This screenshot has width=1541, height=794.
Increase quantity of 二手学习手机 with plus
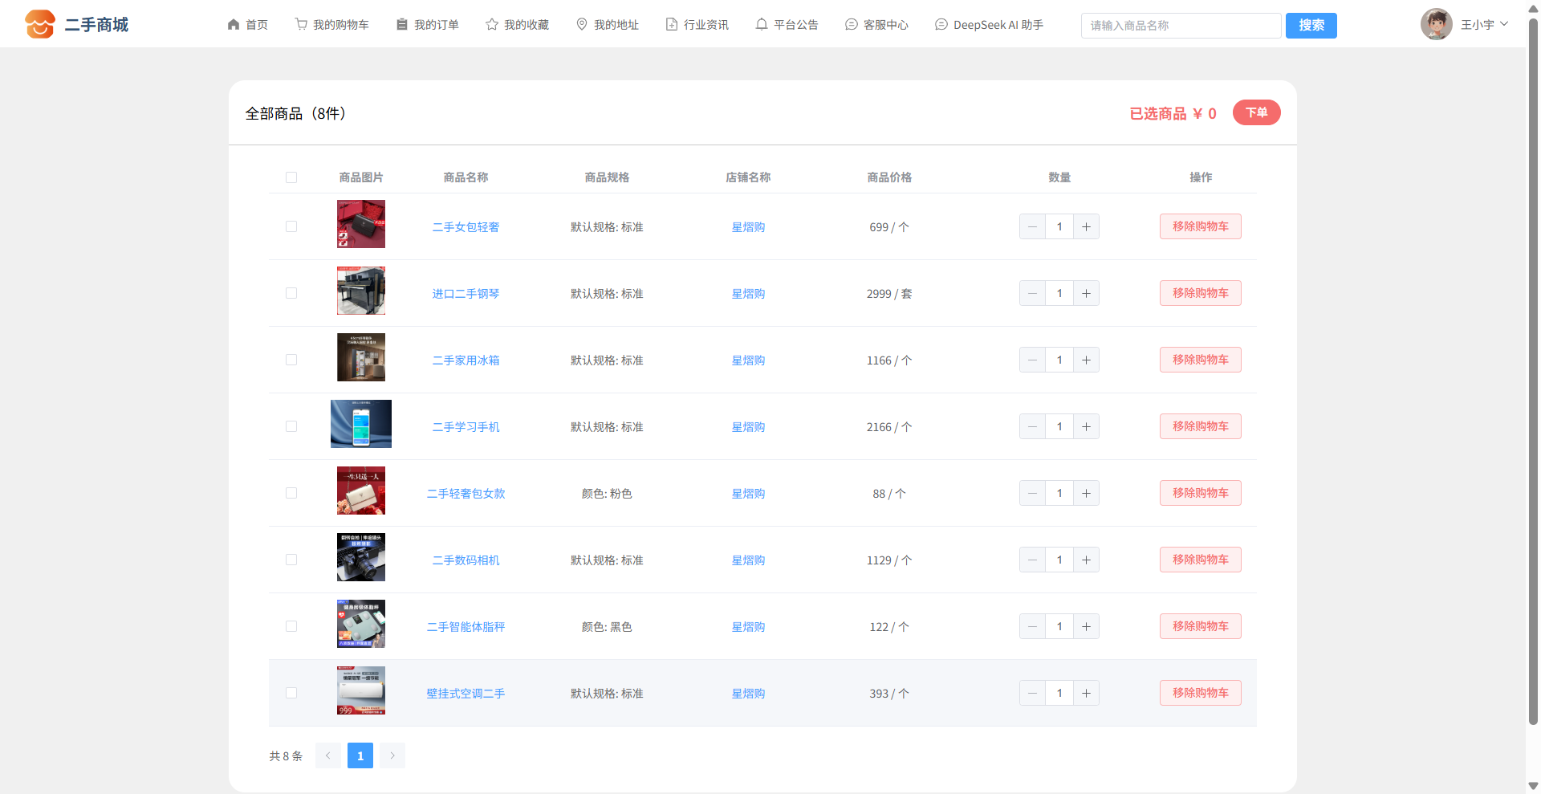(x=1086, y=426)
